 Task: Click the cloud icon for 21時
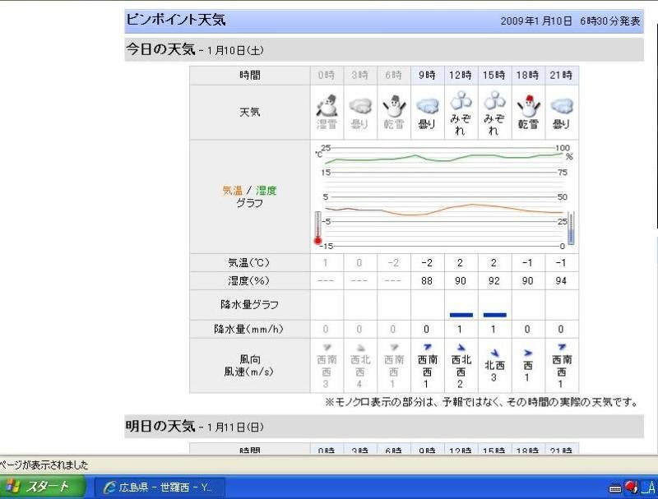pyautogui.click(x=562, y=106)
